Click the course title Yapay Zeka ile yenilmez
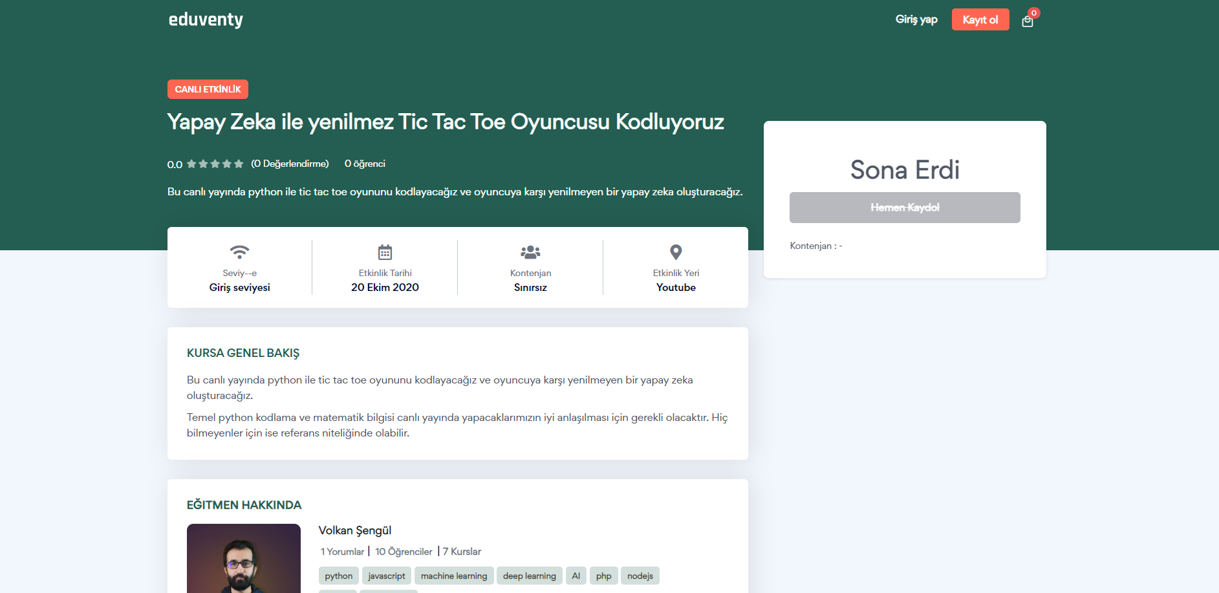The image size is (1219, 593). pos(446,122)
